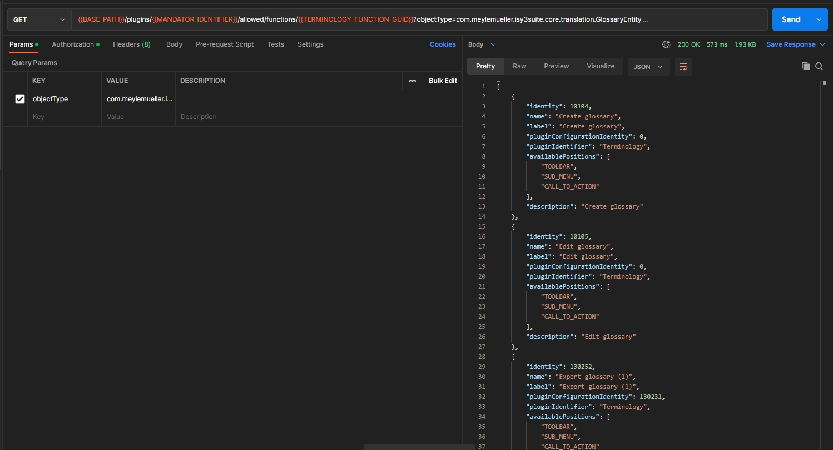Image resolution: width=833 pixels, height=450 pixels.
Task: Click the Bulk Edit button
Action: (x=443, y=81)
